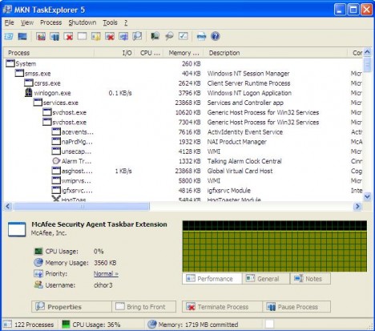This screenshot has width=375, height=331.
Task: Click the magnifier window properties toolbar icon
Action: click(137, 36)
